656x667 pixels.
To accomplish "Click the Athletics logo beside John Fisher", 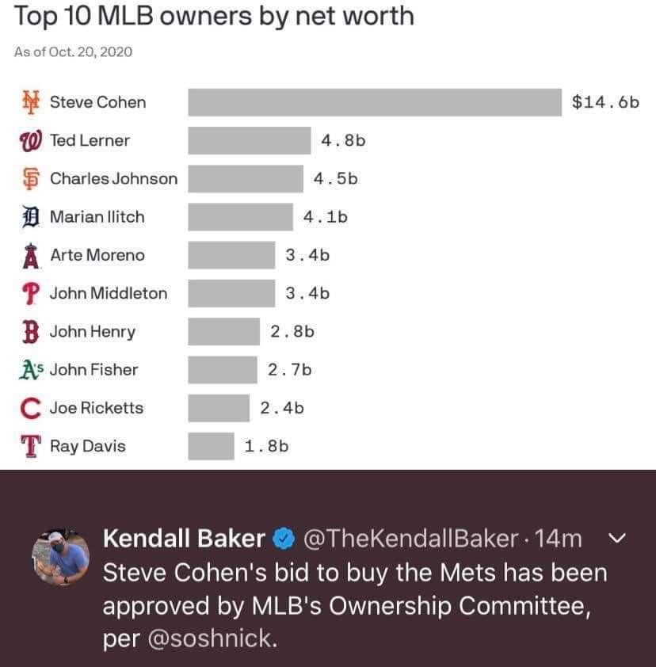I will coord(33,369).
